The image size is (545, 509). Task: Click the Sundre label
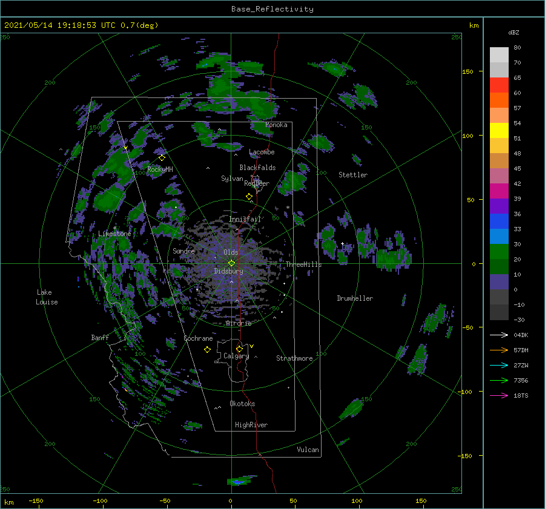(183, 251)
